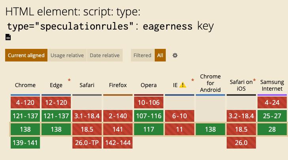288x160 pixels.
Task: Select the Safari 26.0-TP cell
Action: pos(87,143)
